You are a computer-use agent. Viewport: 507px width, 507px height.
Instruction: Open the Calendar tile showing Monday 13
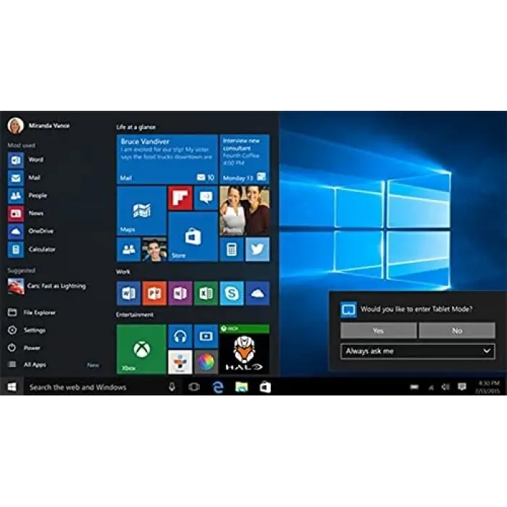pos(245,159)
